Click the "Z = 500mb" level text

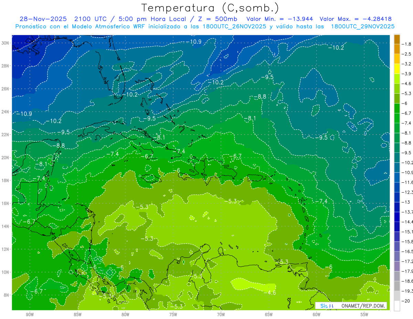pyautogui.click(x=219, y=19)
